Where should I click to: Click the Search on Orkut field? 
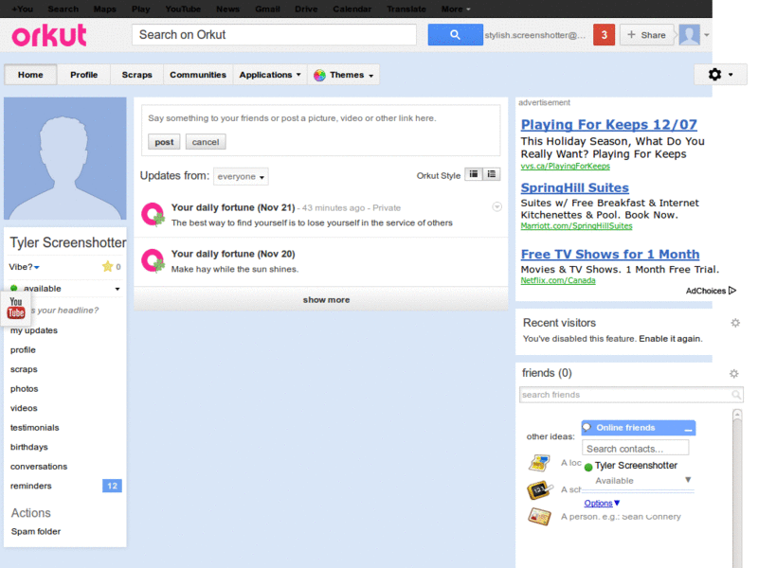274,35
